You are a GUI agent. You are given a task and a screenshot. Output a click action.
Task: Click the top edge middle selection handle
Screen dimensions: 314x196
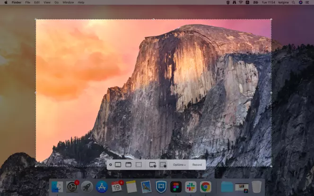click(153, 19)
